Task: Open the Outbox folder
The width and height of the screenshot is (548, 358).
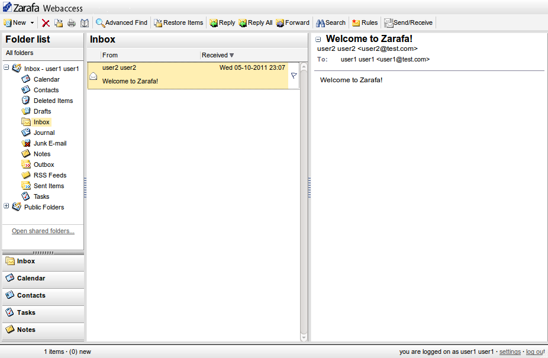Action: coord(44,165)
